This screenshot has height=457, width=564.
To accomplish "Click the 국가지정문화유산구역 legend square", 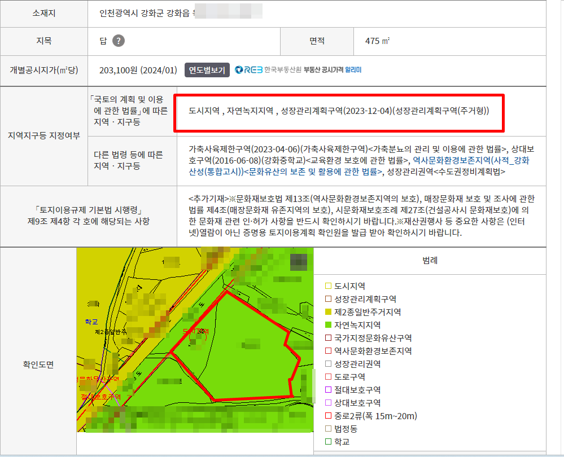I will [328, 338].
